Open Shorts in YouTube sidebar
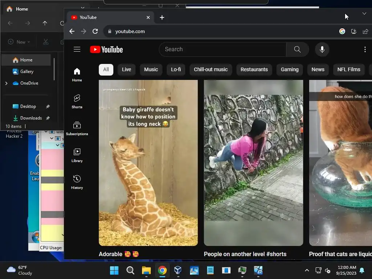 point(77,102)
